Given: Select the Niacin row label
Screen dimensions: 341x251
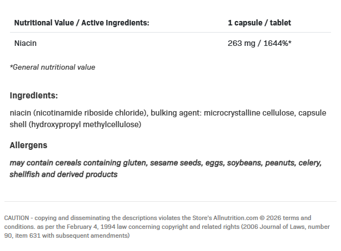Looking at the screenshot, I should tap(25, 43).
